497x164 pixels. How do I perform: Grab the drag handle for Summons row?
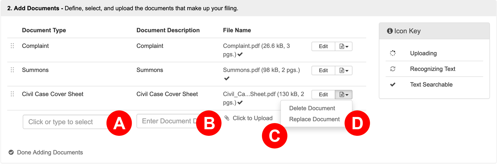(12, 70)
